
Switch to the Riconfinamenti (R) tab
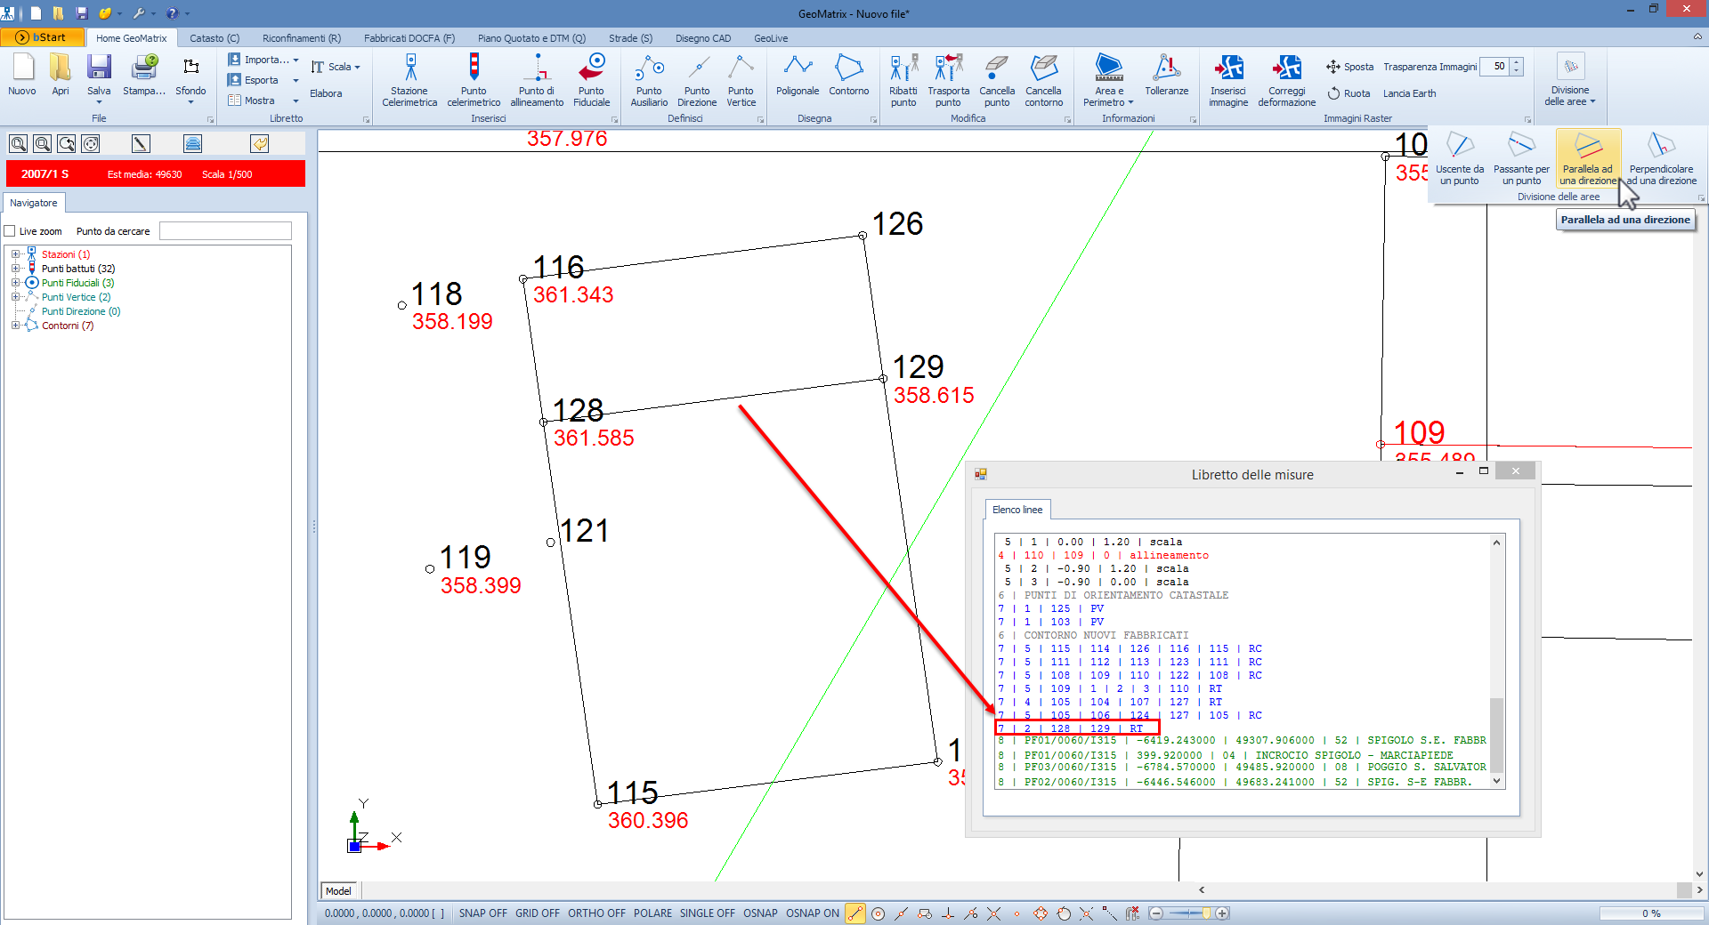pyautogui.click(x=302, y=38)
